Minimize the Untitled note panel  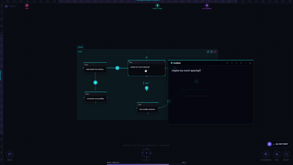pyautogui.click(x=245, y=63)
